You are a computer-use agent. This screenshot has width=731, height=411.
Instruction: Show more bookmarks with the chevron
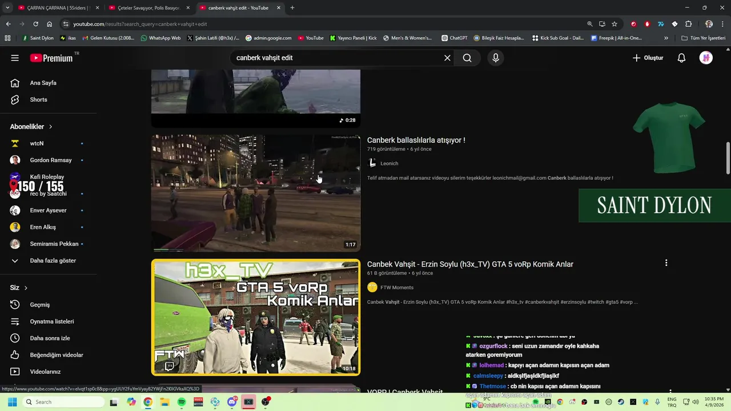point(666,38)
